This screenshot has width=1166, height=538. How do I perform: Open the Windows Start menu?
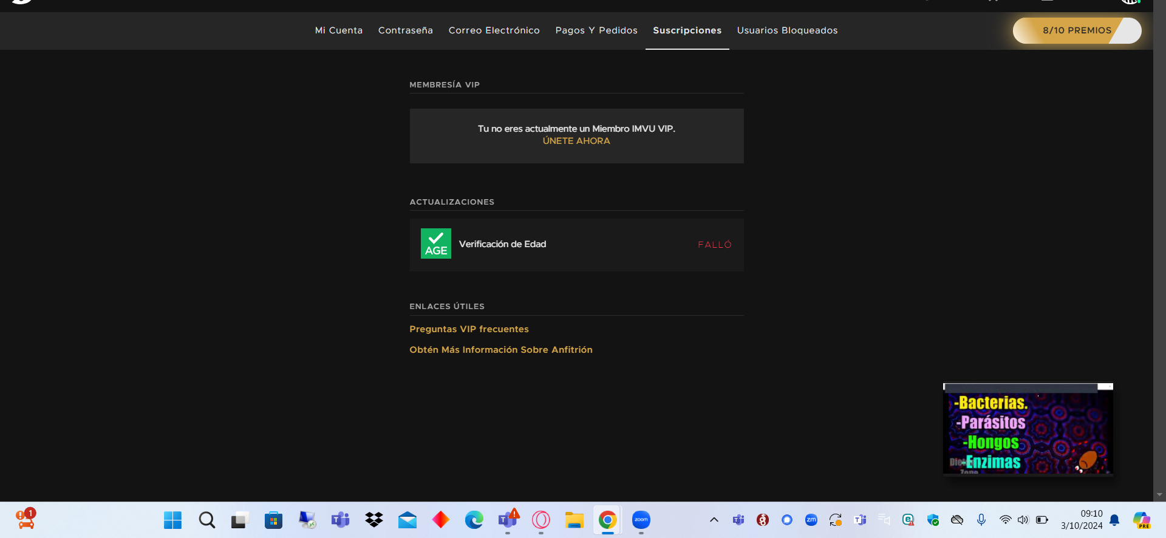[172, 520]
